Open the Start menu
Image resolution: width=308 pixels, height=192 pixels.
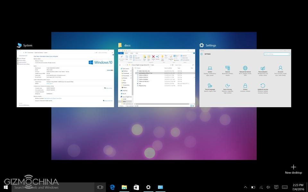(x=6, y=187)
